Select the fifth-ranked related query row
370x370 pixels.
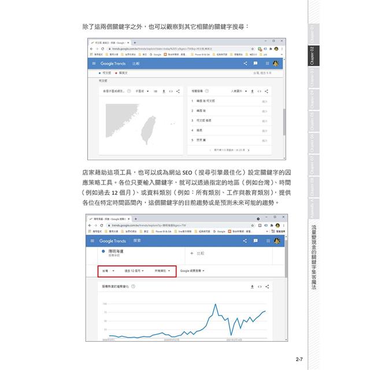(x=229, y=140)
